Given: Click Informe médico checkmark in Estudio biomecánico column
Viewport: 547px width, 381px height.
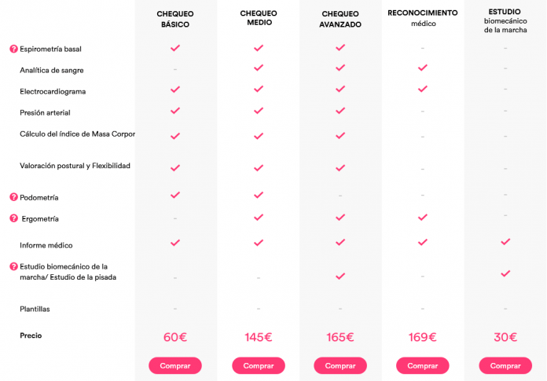Looking at the screenshot, I should 505,242.
